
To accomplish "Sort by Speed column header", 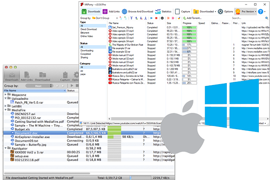I will point(202,23).
